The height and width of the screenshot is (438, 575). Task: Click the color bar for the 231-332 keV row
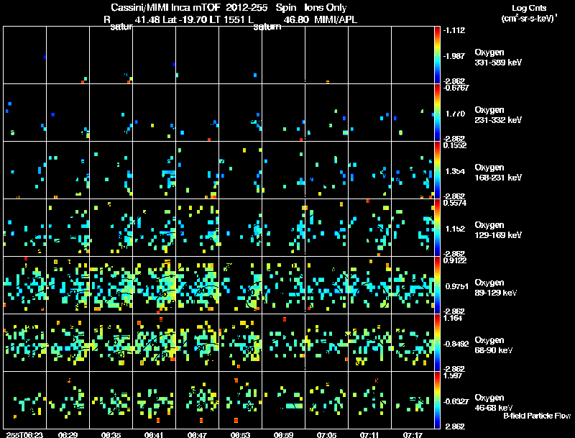point(437,113)
